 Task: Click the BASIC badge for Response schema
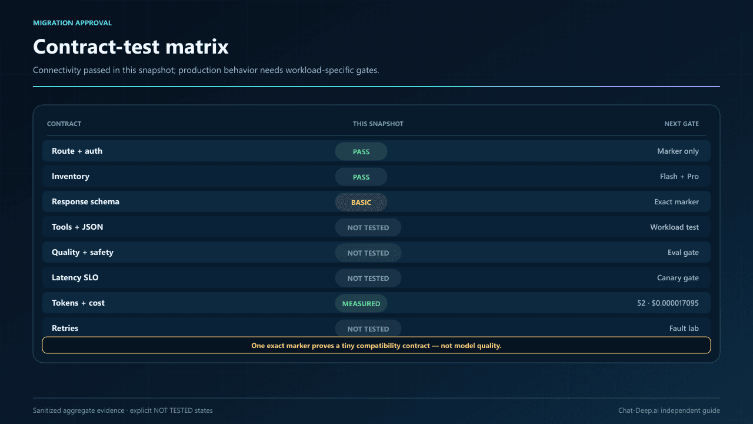[x=361, y=202]
